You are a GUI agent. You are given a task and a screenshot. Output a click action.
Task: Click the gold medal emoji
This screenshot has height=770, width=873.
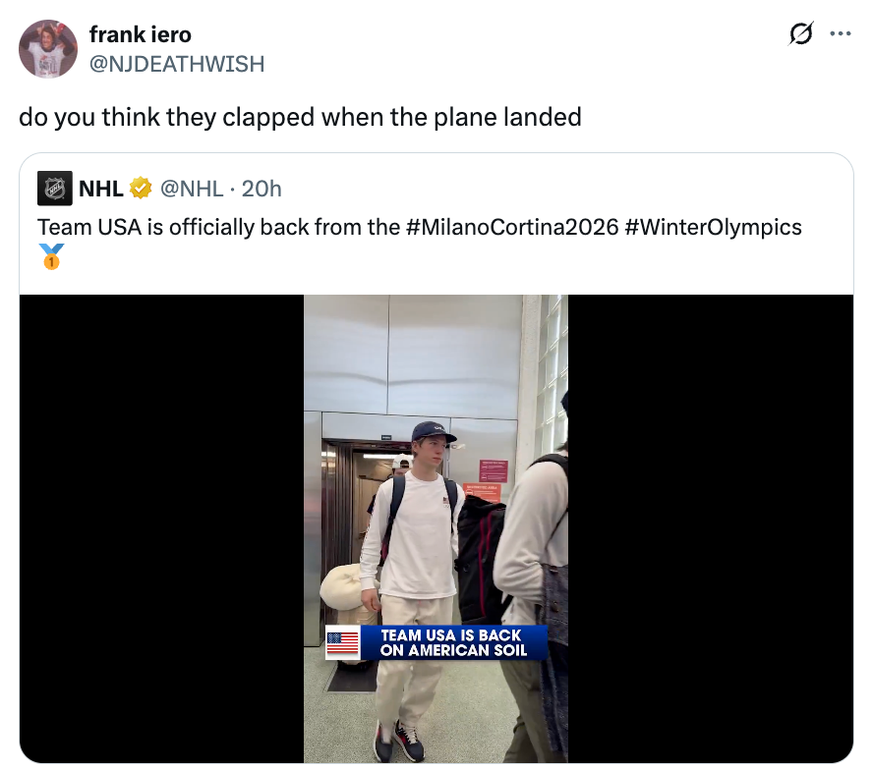53,257
